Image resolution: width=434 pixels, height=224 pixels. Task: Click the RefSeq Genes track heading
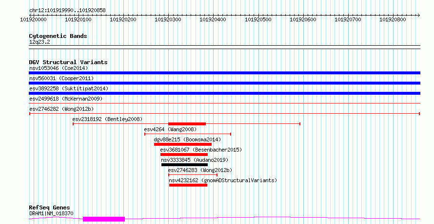[x=49, y=208]
